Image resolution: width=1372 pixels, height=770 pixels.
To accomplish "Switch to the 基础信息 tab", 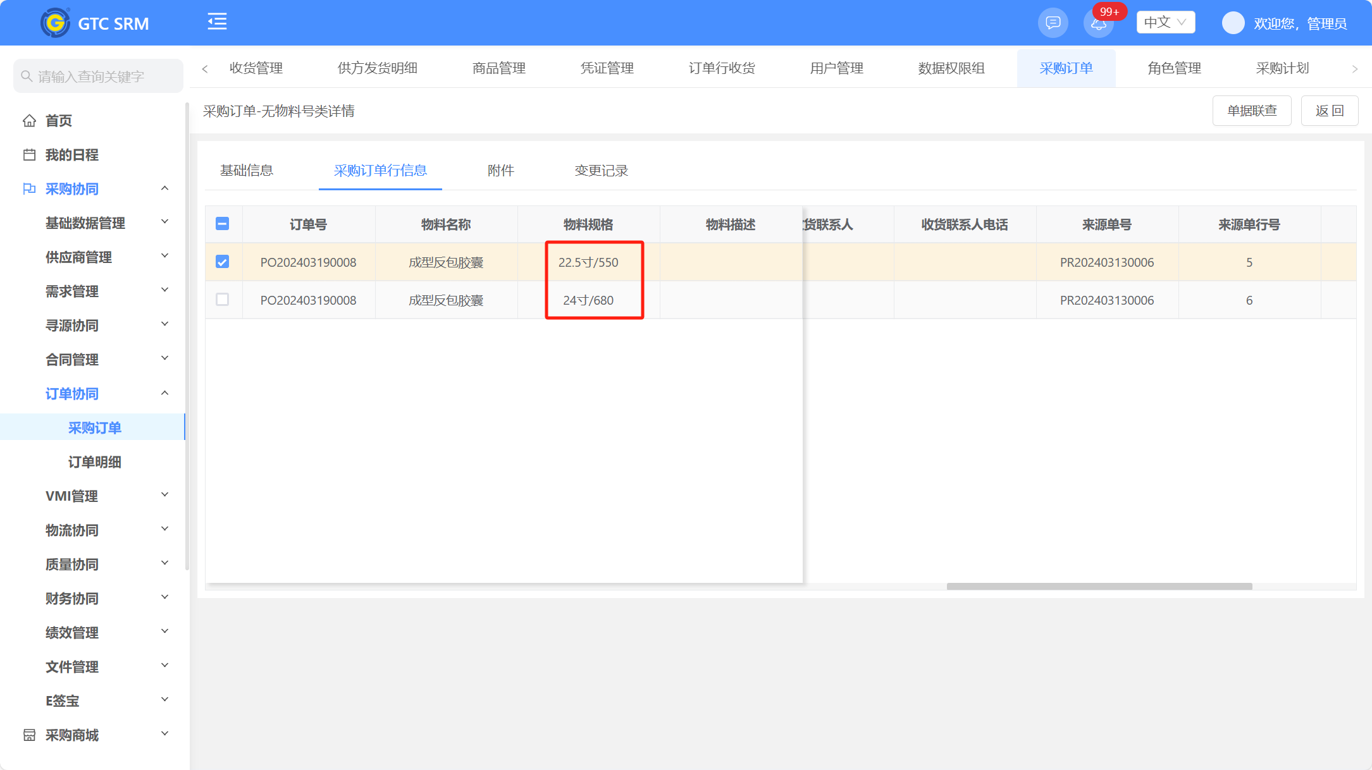I will click(x=247, y=170).
